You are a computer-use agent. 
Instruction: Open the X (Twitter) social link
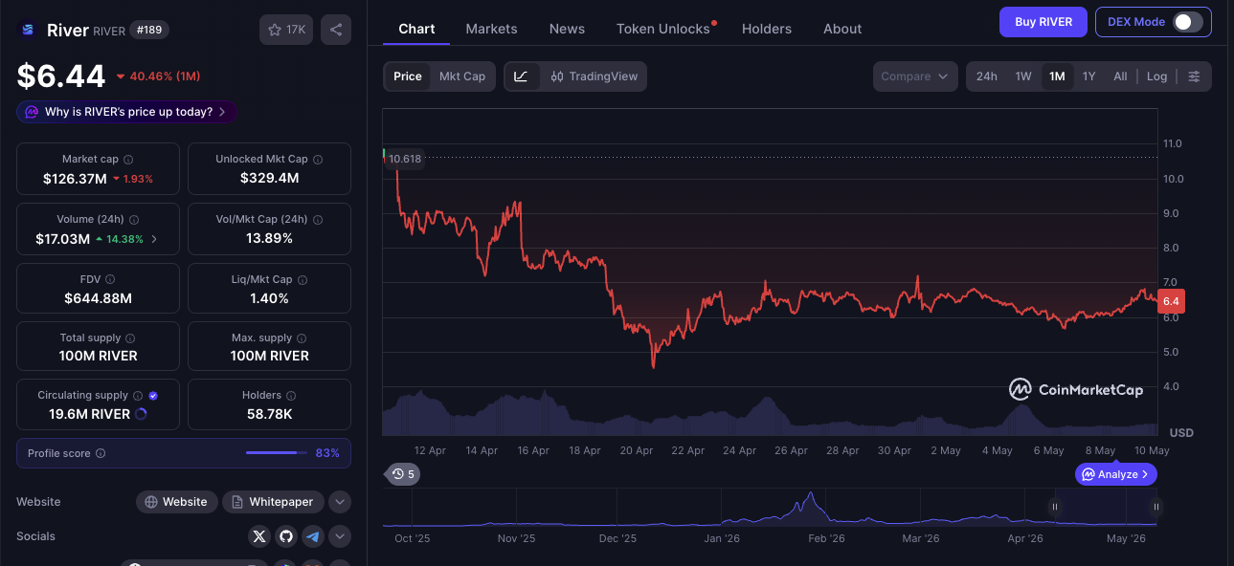pos(258,536)
